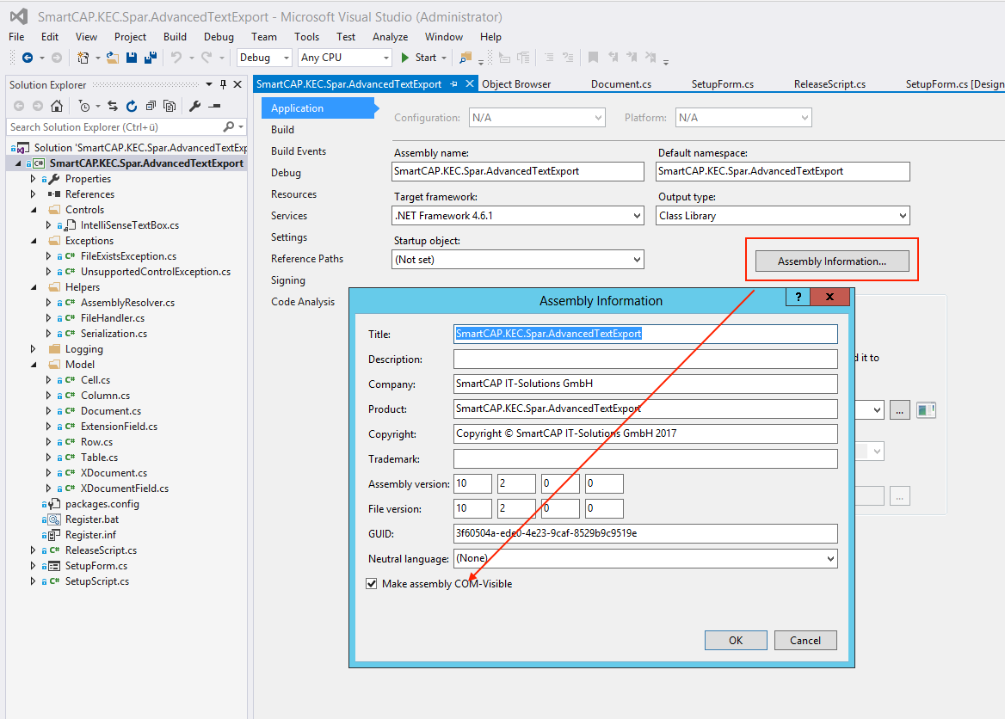Click Sync with Active Document icon

pos(113,106)
